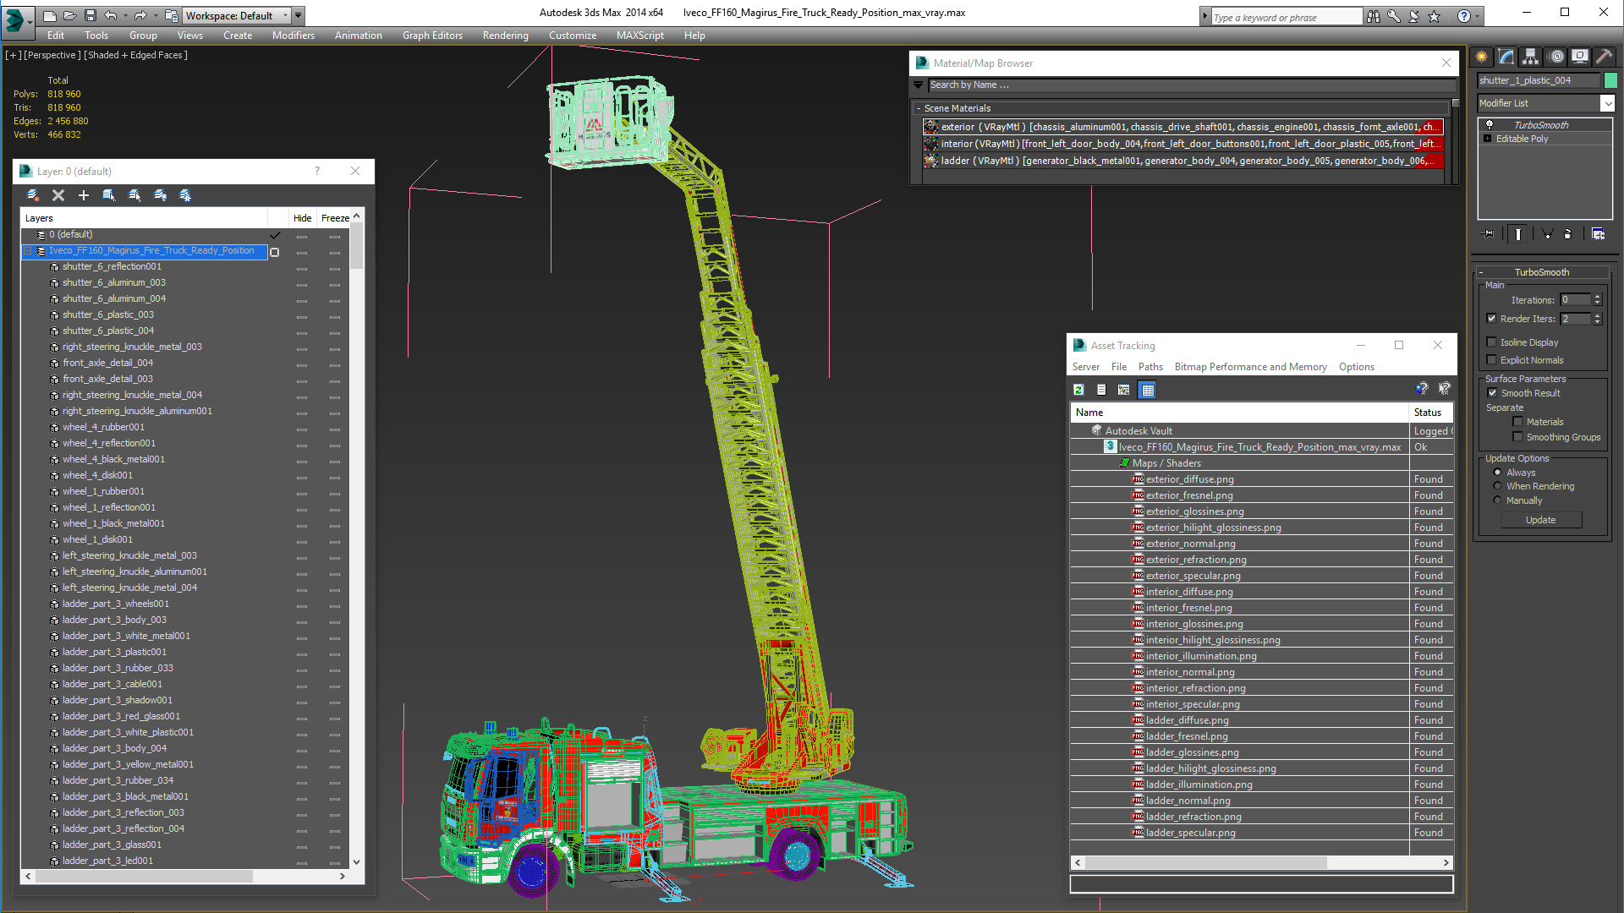Click Create New Layer icon in Layer dialog
1624x913 pixels.
pos(33,195)
